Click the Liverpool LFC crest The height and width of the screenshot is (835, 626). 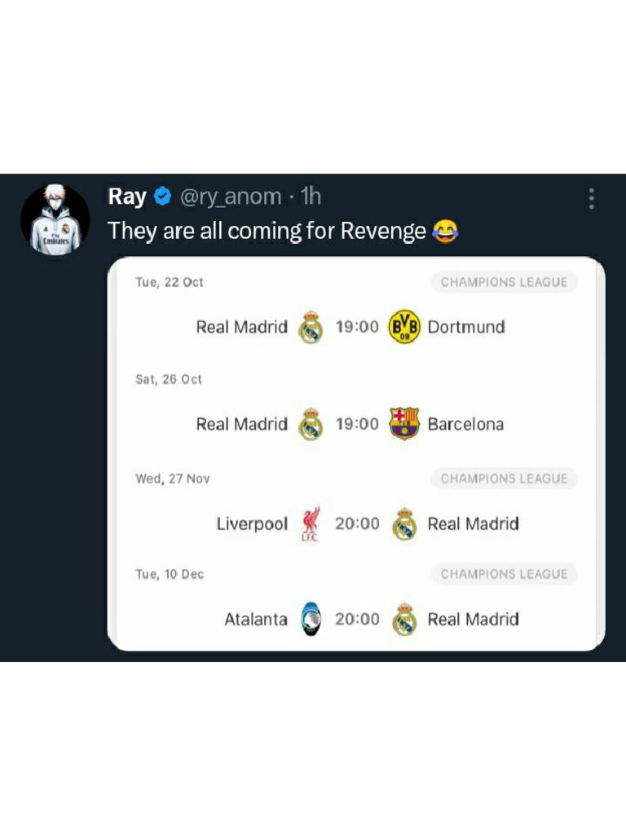[311, 524]
